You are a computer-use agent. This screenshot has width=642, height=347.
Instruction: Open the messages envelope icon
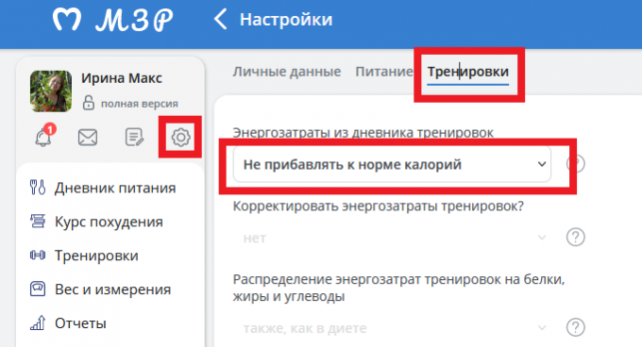pos(88,138)
